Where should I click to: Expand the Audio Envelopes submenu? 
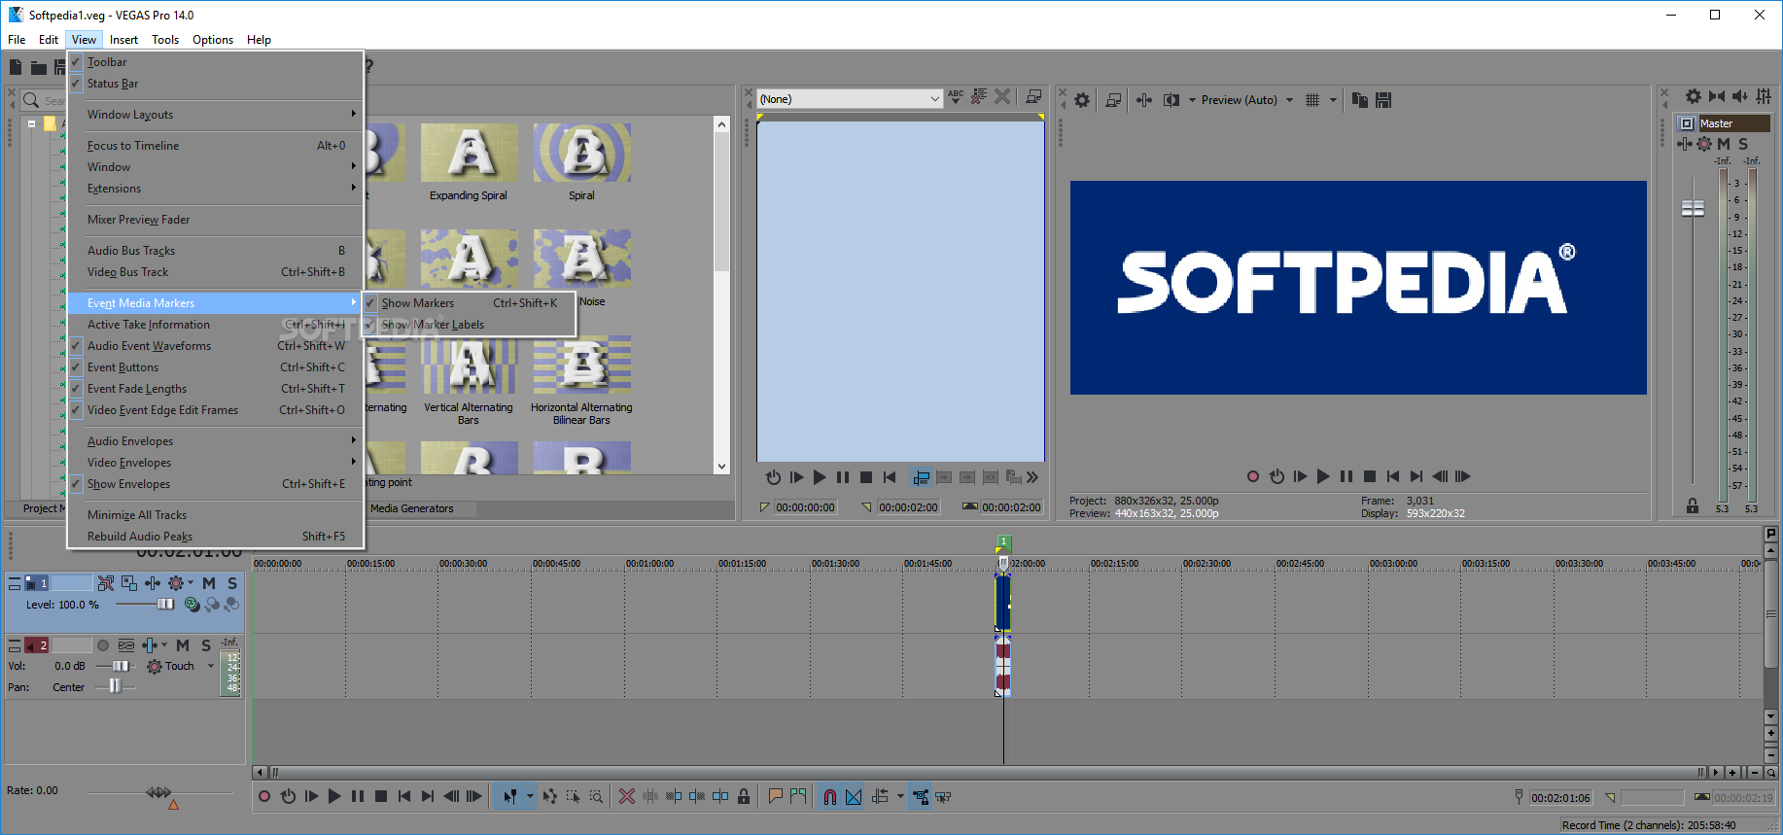216,441
